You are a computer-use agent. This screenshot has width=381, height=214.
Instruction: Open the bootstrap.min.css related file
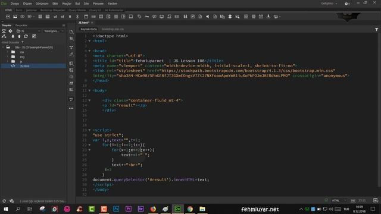113,29
